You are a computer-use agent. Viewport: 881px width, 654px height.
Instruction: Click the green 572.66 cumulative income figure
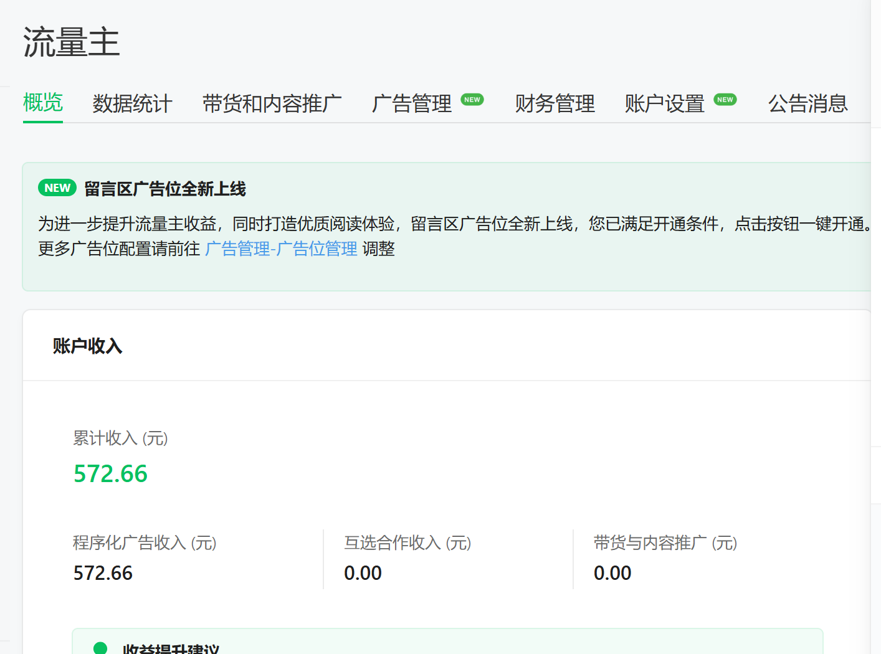click(110, 474)
